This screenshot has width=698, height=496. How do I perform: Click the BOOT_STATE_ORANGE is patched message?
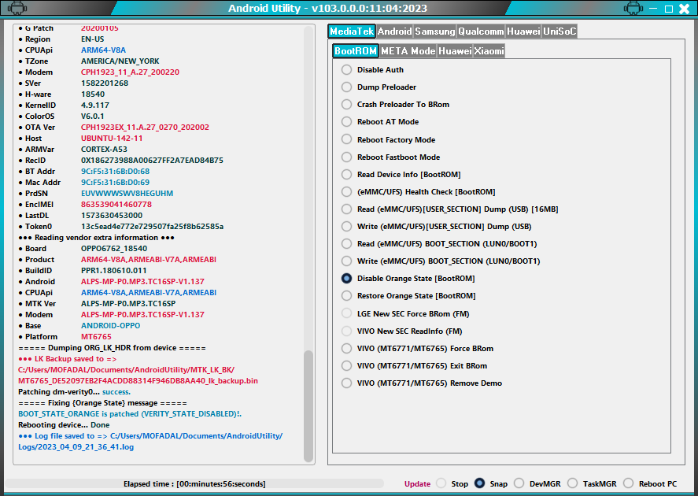tap(130, 414)
